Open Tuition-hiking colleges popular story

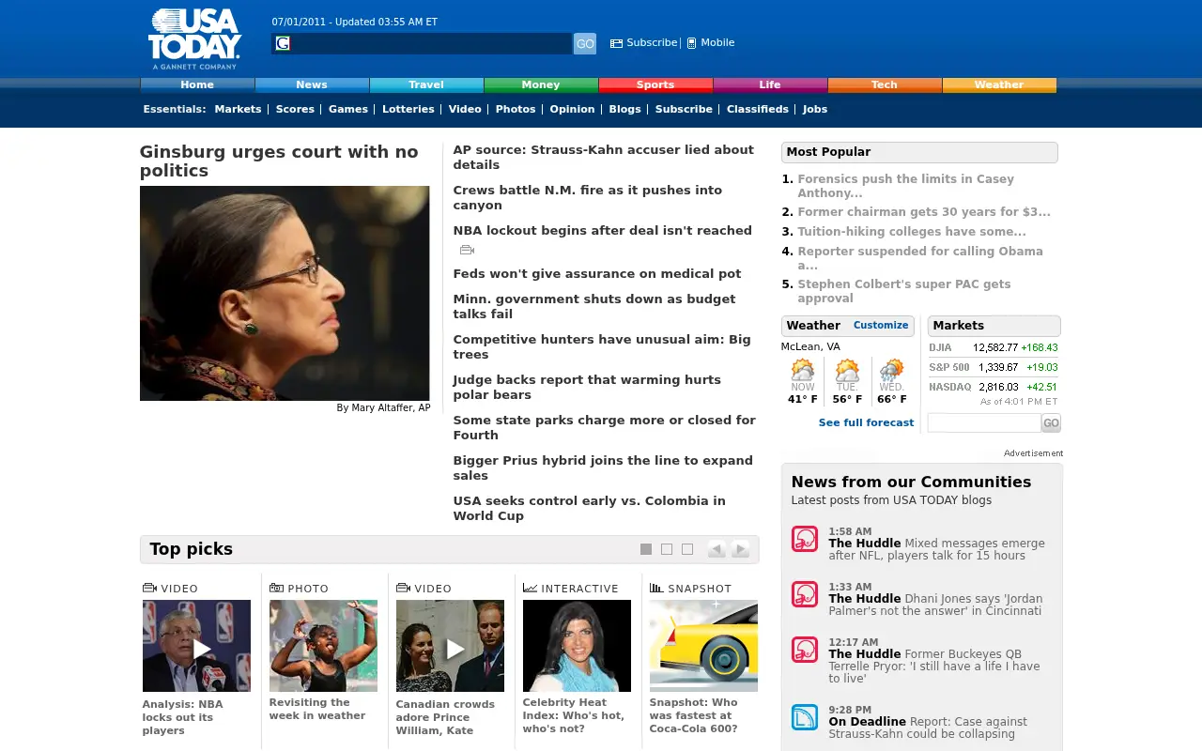[x=912, y=231]
